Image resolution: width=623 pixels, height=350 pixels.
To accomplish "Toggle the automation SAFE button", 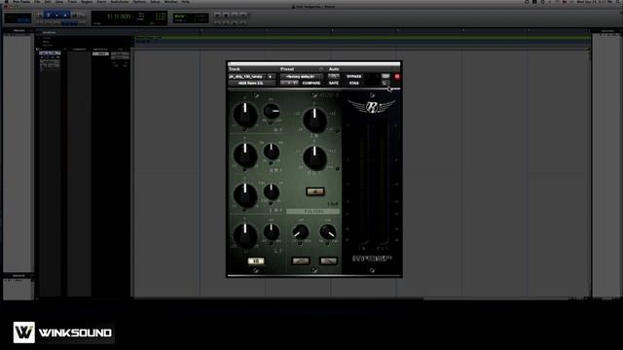I will (x=334, y=83).
